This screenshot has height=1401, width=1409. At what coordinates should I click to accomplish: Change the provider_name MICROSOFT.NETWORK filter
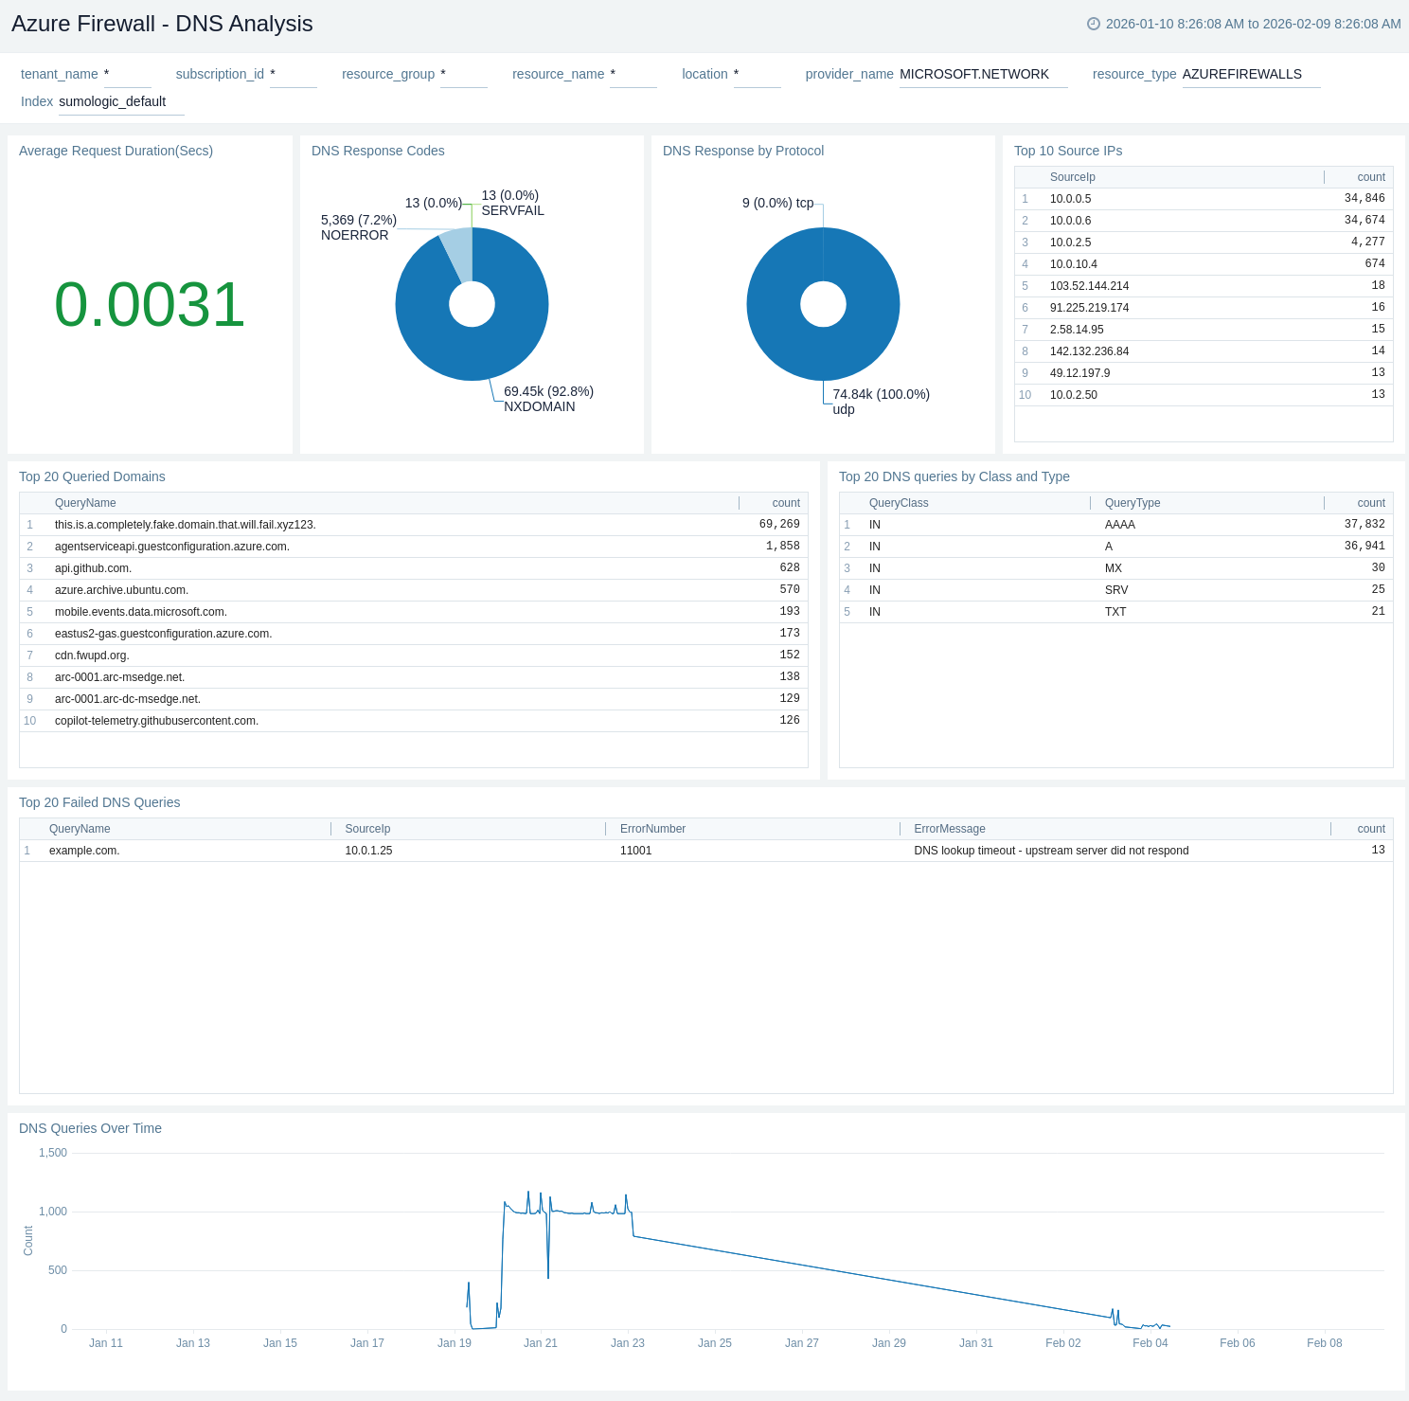tap(982, 75)
